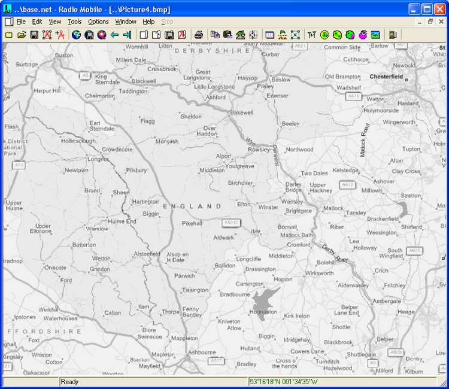Click the floppy disk Save networks icon
This screenshot has height=389, width=449.
(34, 35)
